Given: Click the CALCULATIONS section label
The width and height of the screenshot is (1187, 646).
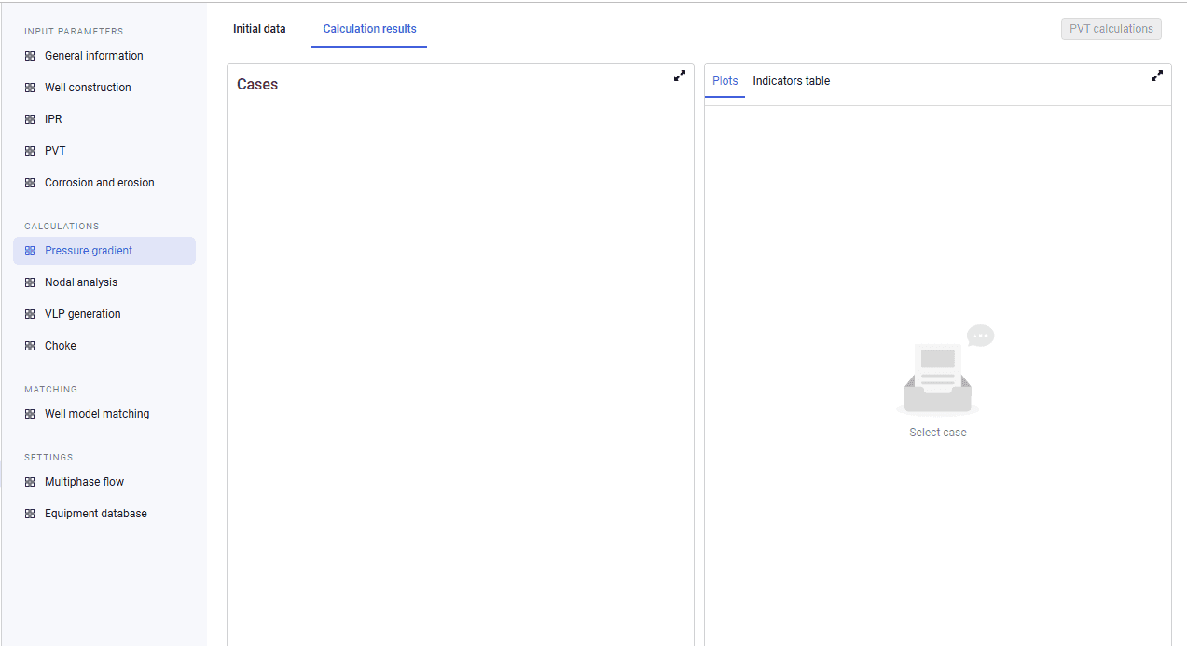Looking at the screenshot, I should point(62,227).
